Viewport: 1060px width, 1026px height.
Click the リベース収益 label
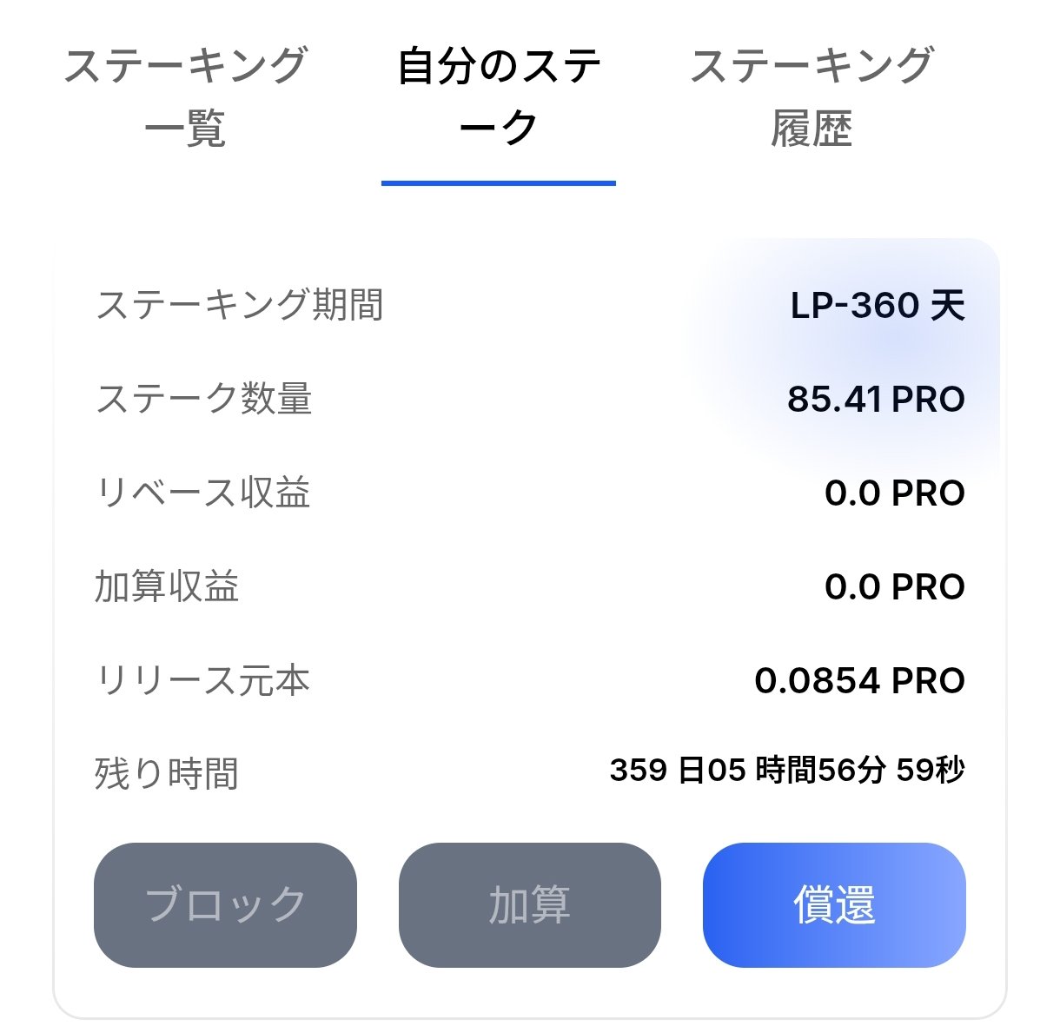point(203,493)
